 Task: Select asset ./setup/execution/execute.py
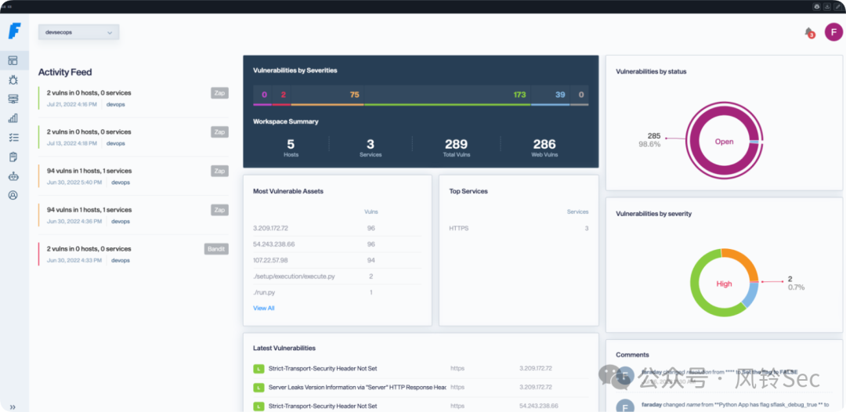[294, 276]
